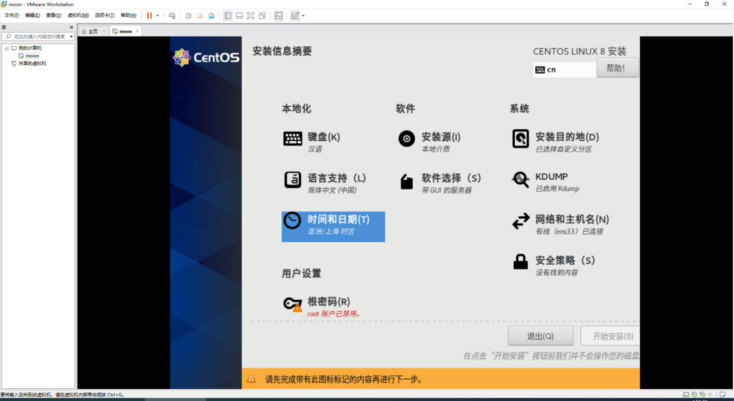The image size is (734, 401).
Task: Click the 简体中文 (中国) text
Action: (x=332, y=190)
